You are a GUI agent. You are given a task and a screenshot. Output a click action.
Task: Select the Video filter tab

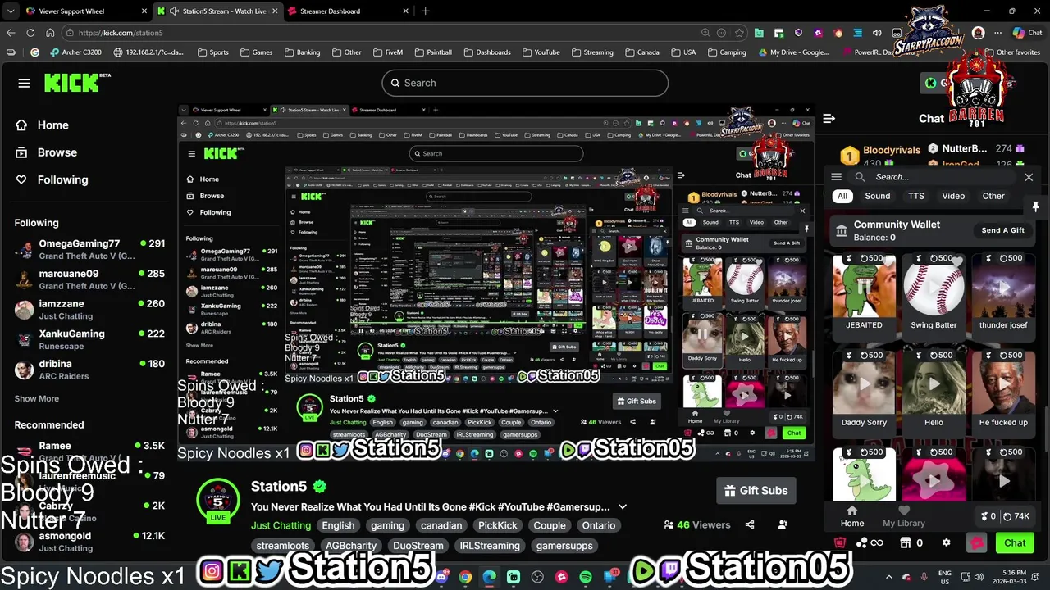953,196
